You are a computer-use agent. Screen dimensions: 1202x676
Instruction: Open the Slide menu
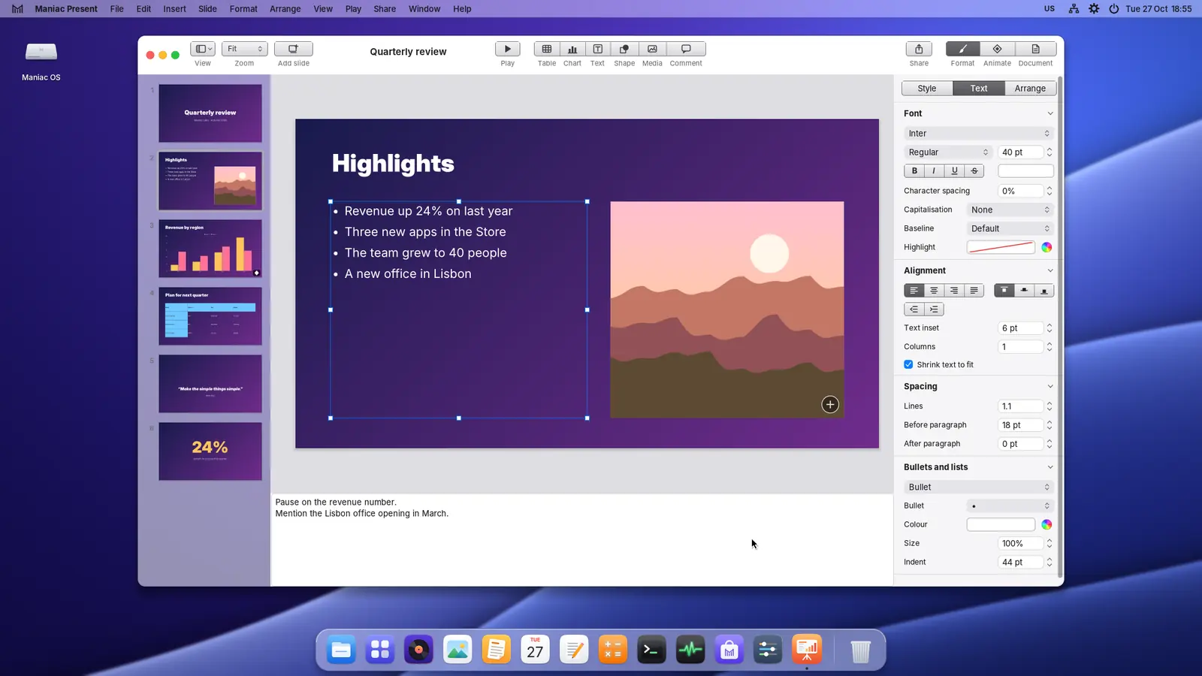(x=207, y=9)
